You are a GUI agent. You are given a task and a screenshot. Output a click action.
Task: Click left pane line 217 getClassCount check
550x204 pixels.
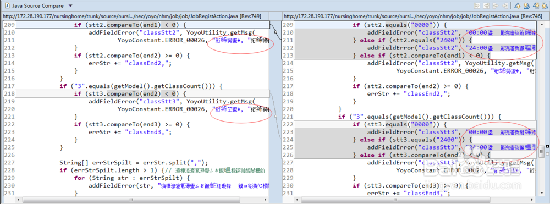coord(141,86)
